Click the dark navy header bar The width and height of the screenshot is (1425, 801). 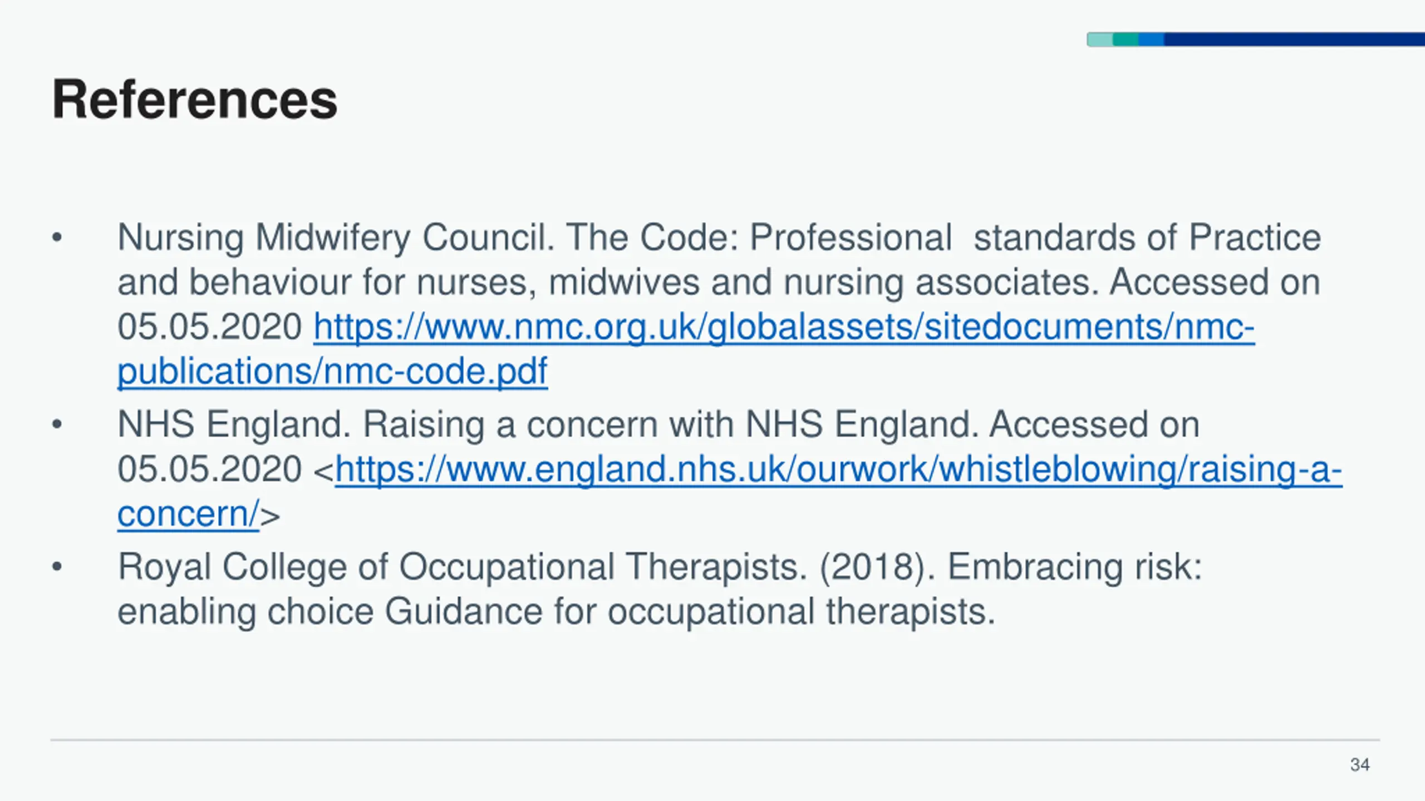1294,39
